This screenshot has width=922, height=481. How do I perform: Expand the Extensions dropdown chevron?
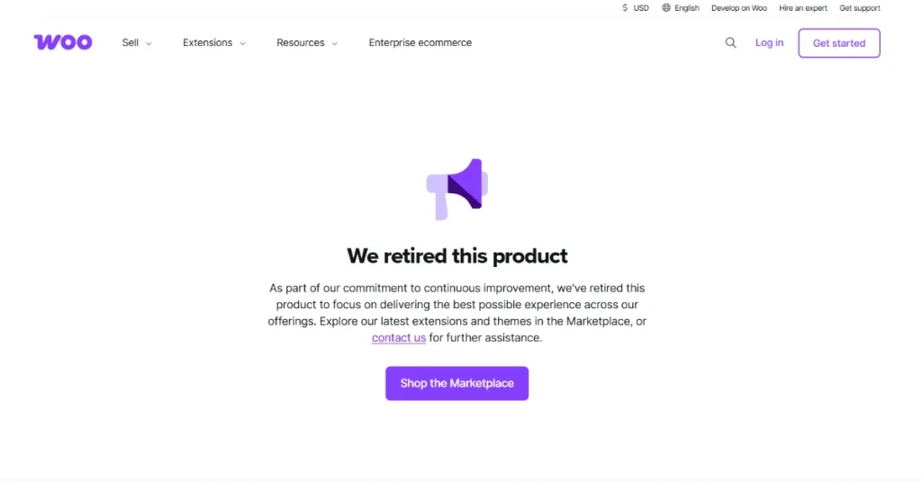pos(242,43)
